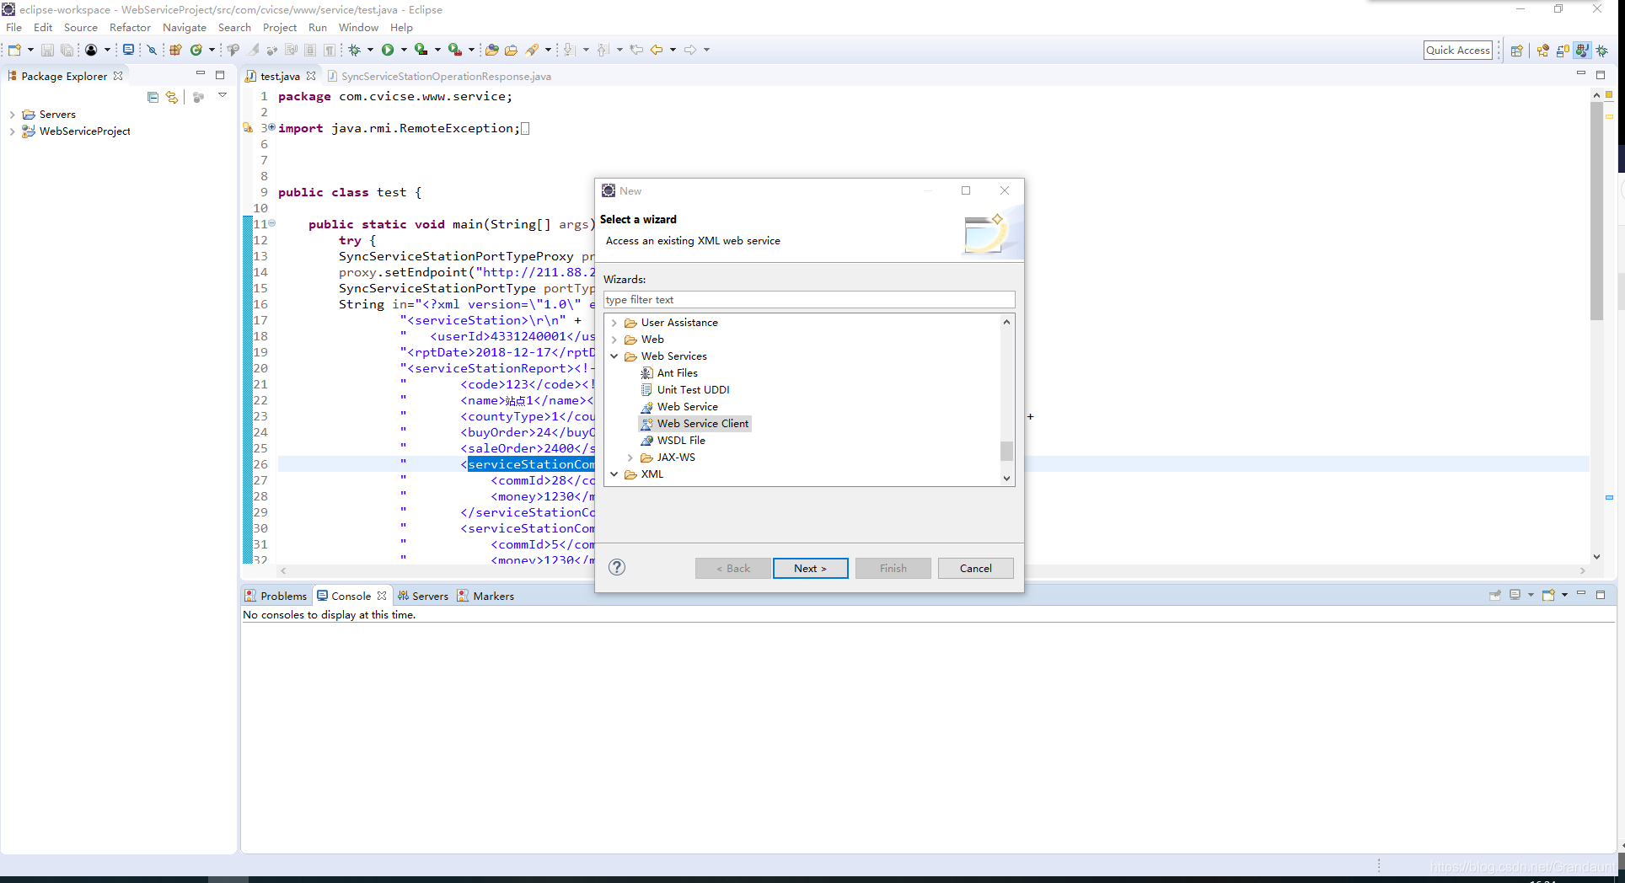Click the Save All toolbar icon
Image resolution: width=1625 pixels, height=883 pixels.
67,50
